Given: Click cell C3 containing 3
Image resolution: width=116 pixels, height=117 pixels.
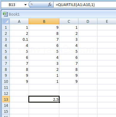Looking at the screenshot, I should [69, 39].
